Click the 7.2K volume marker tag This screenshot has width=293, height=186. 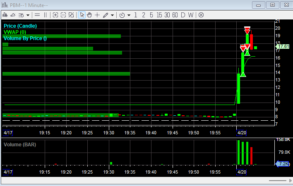283,164
